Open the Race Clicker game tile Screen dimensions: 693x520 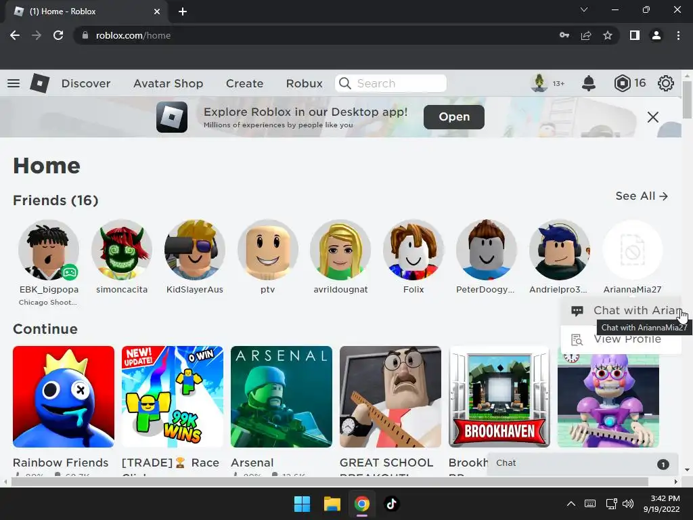coord(173,397)
